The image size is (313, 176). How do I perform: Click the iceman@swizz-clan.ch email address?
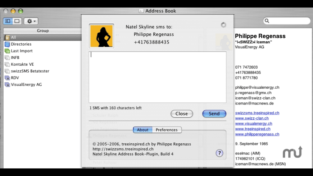[x=255, y=98]
